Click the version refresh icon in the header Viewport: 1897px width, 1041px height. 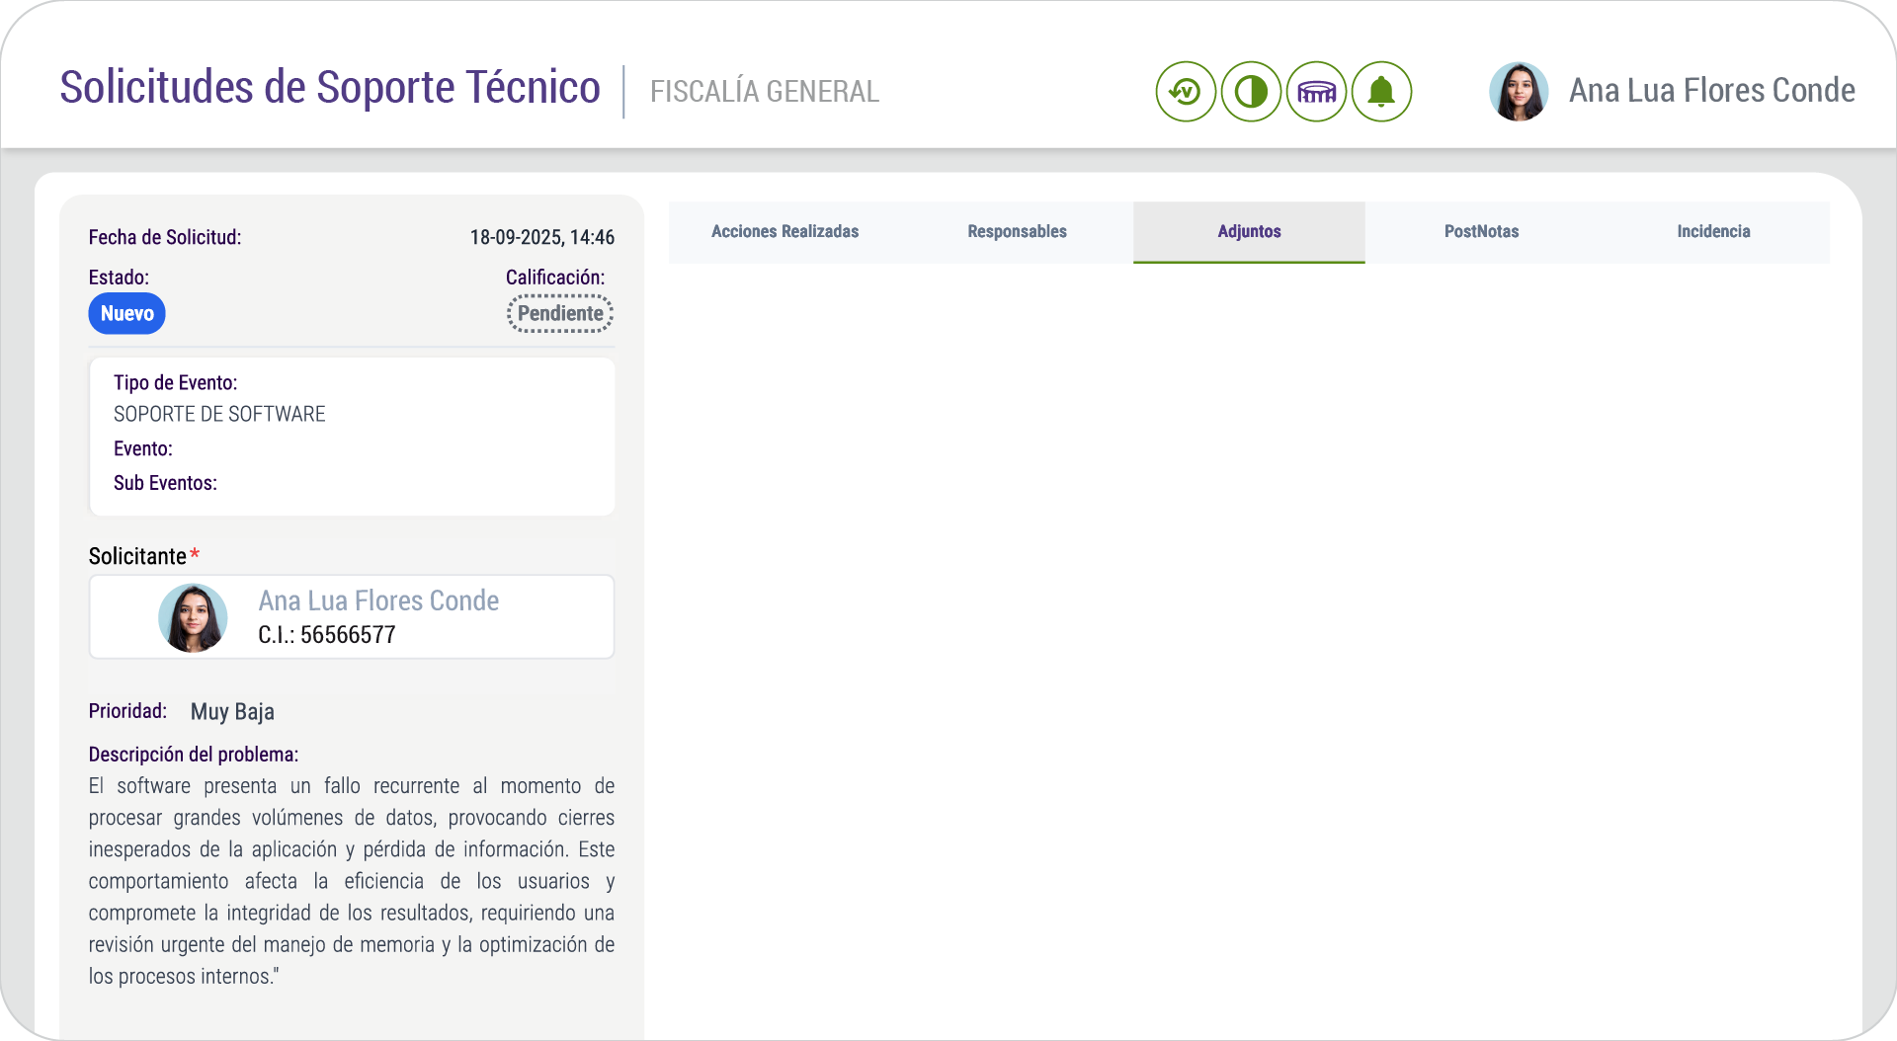point(1186,91)
